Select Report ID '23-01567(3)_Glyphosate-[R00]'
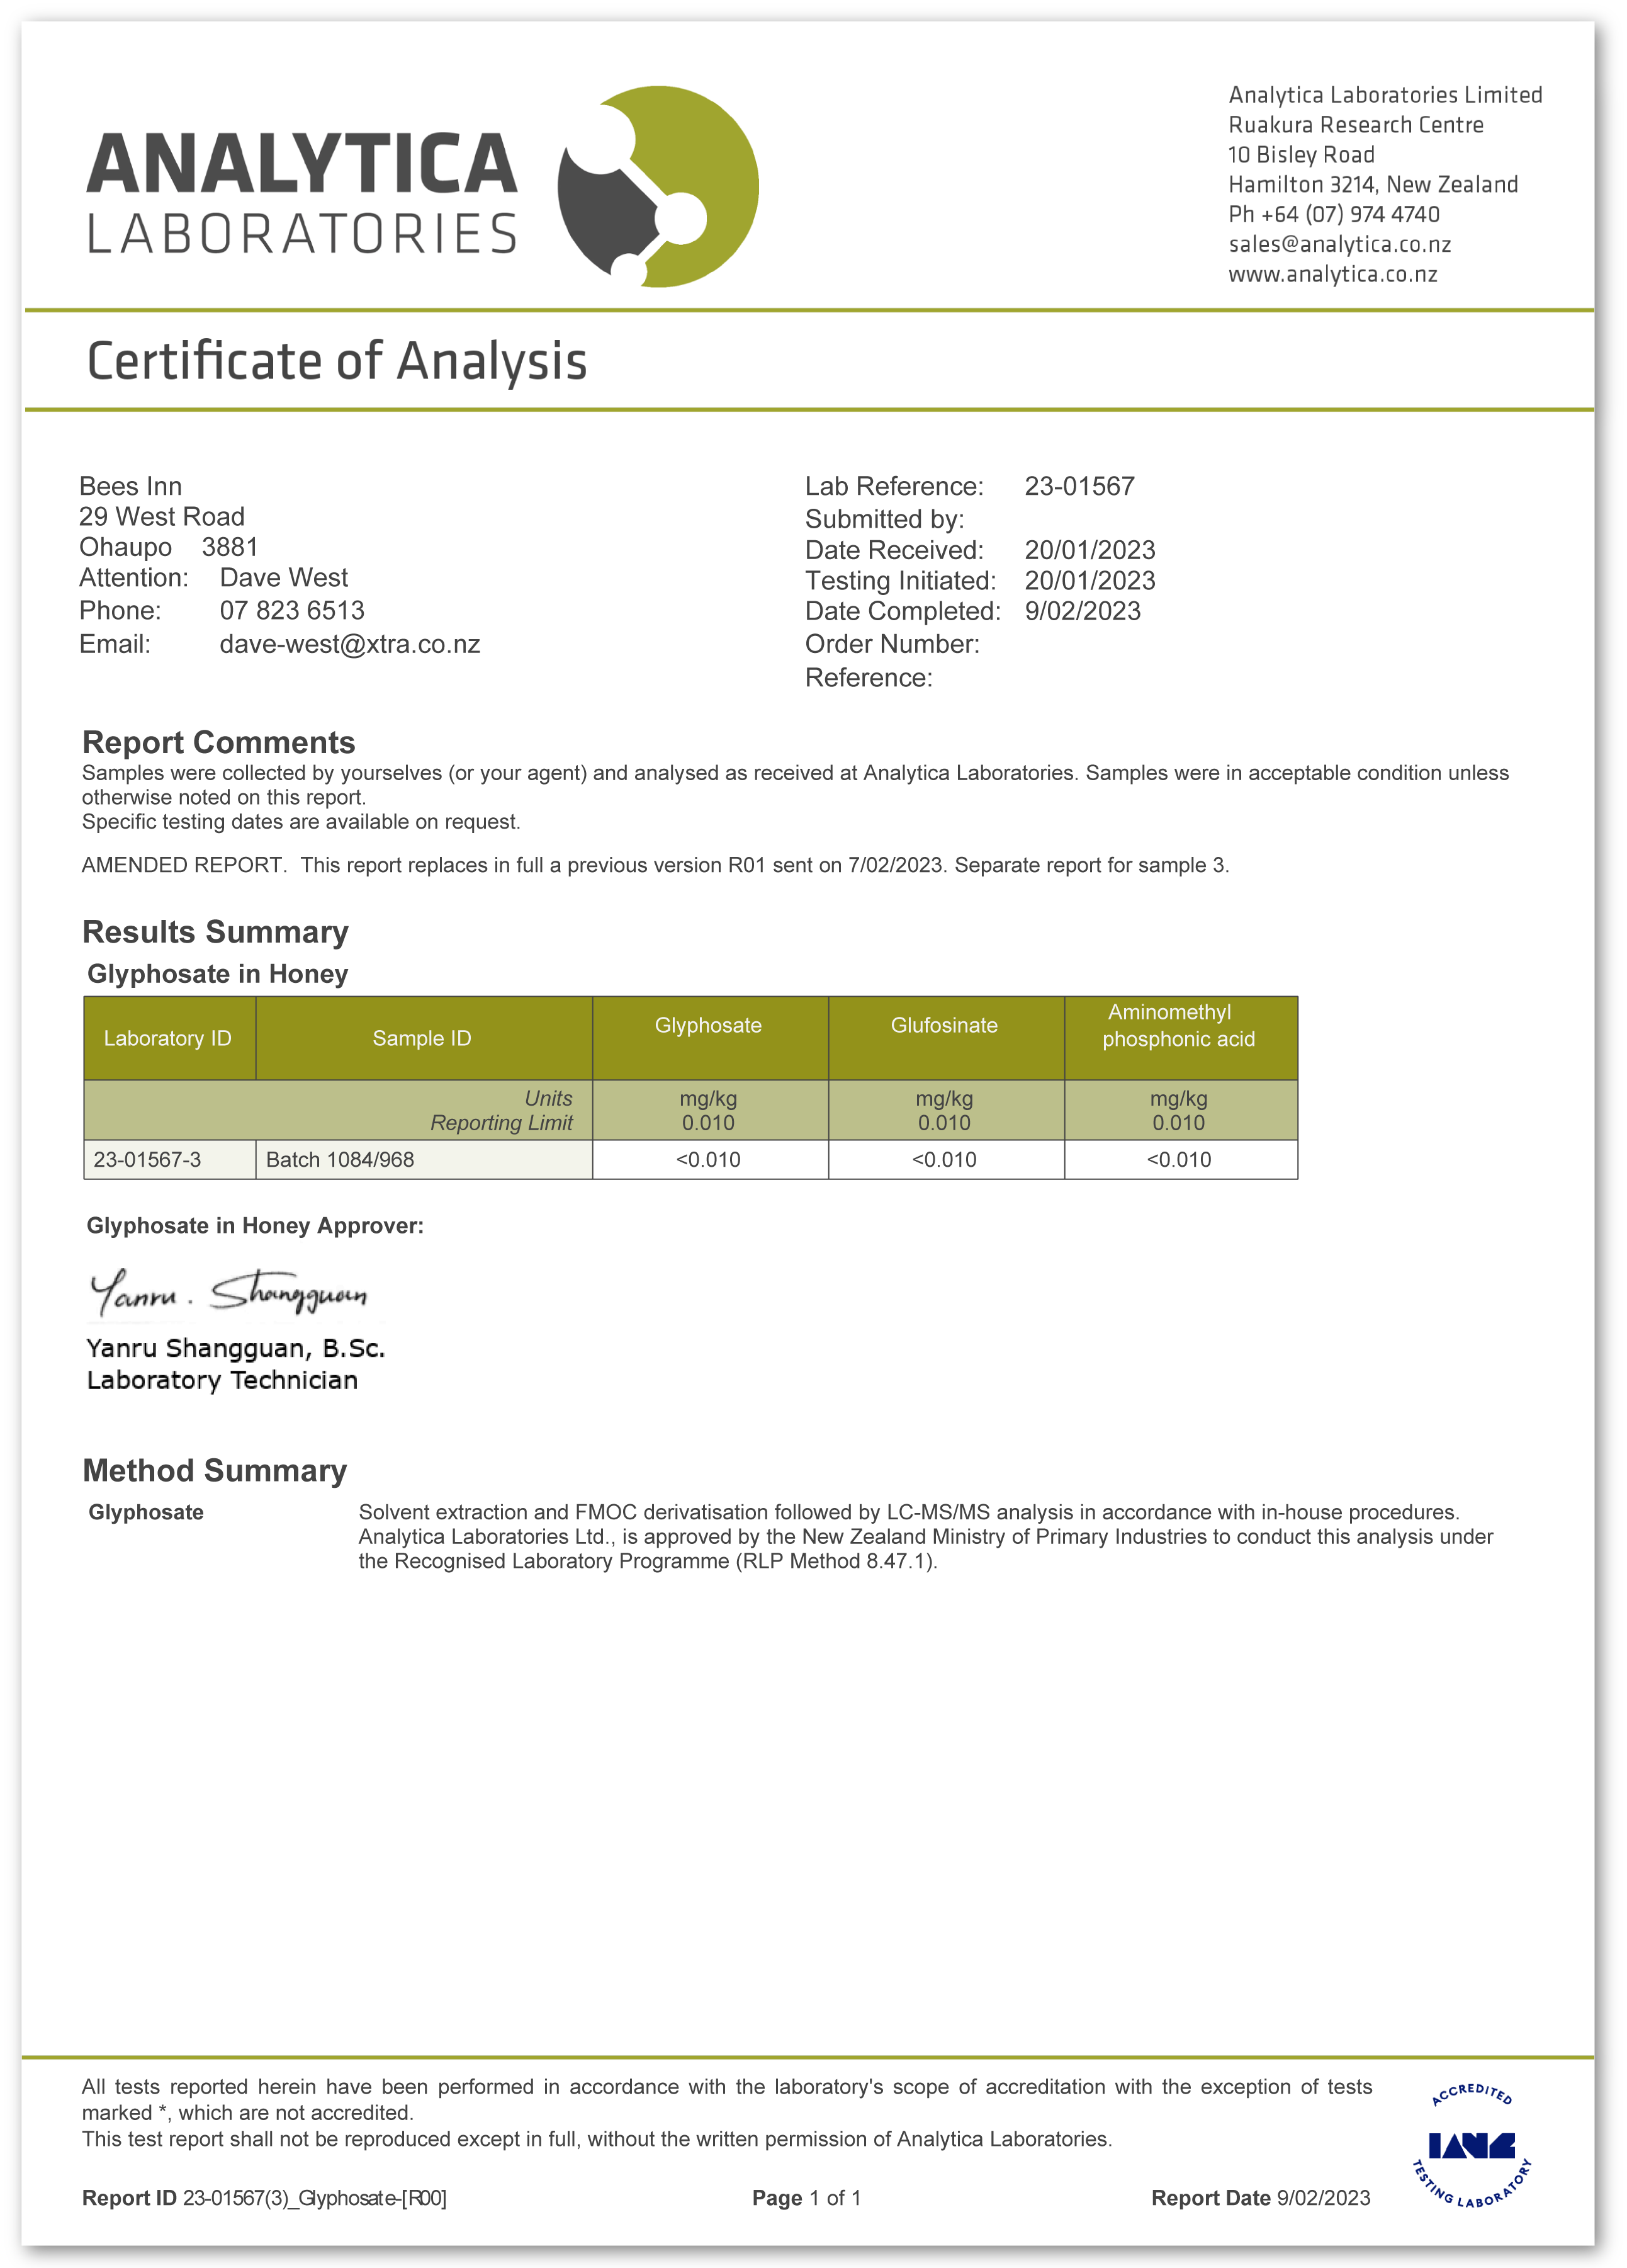 coord(315,2198)
